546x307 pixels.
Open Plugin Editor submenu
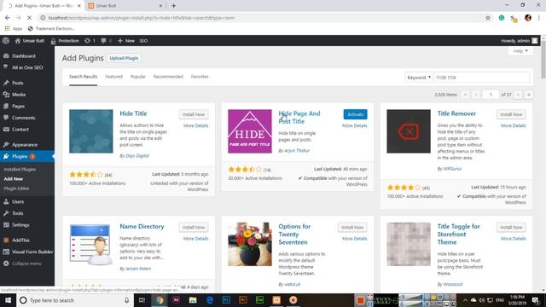coord(17,188)
